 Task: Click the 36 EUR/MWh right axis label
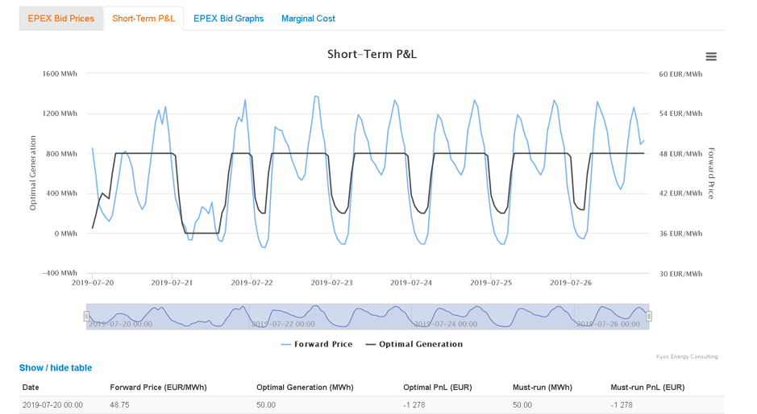pos(680,234)
